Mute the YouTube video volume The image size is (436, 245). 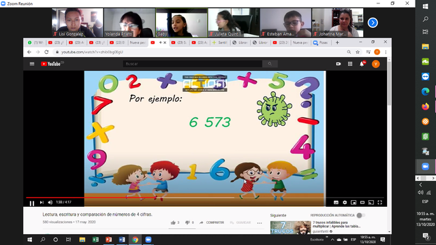[50, 203]
